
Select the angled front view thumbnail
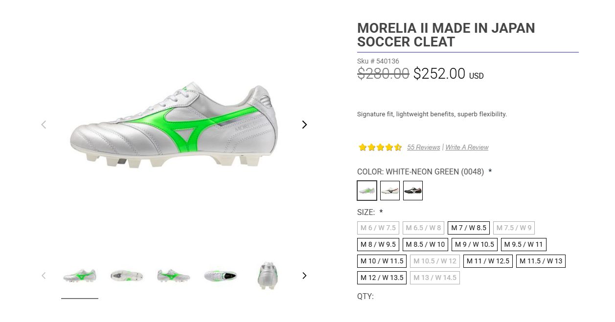coord(173,276)
